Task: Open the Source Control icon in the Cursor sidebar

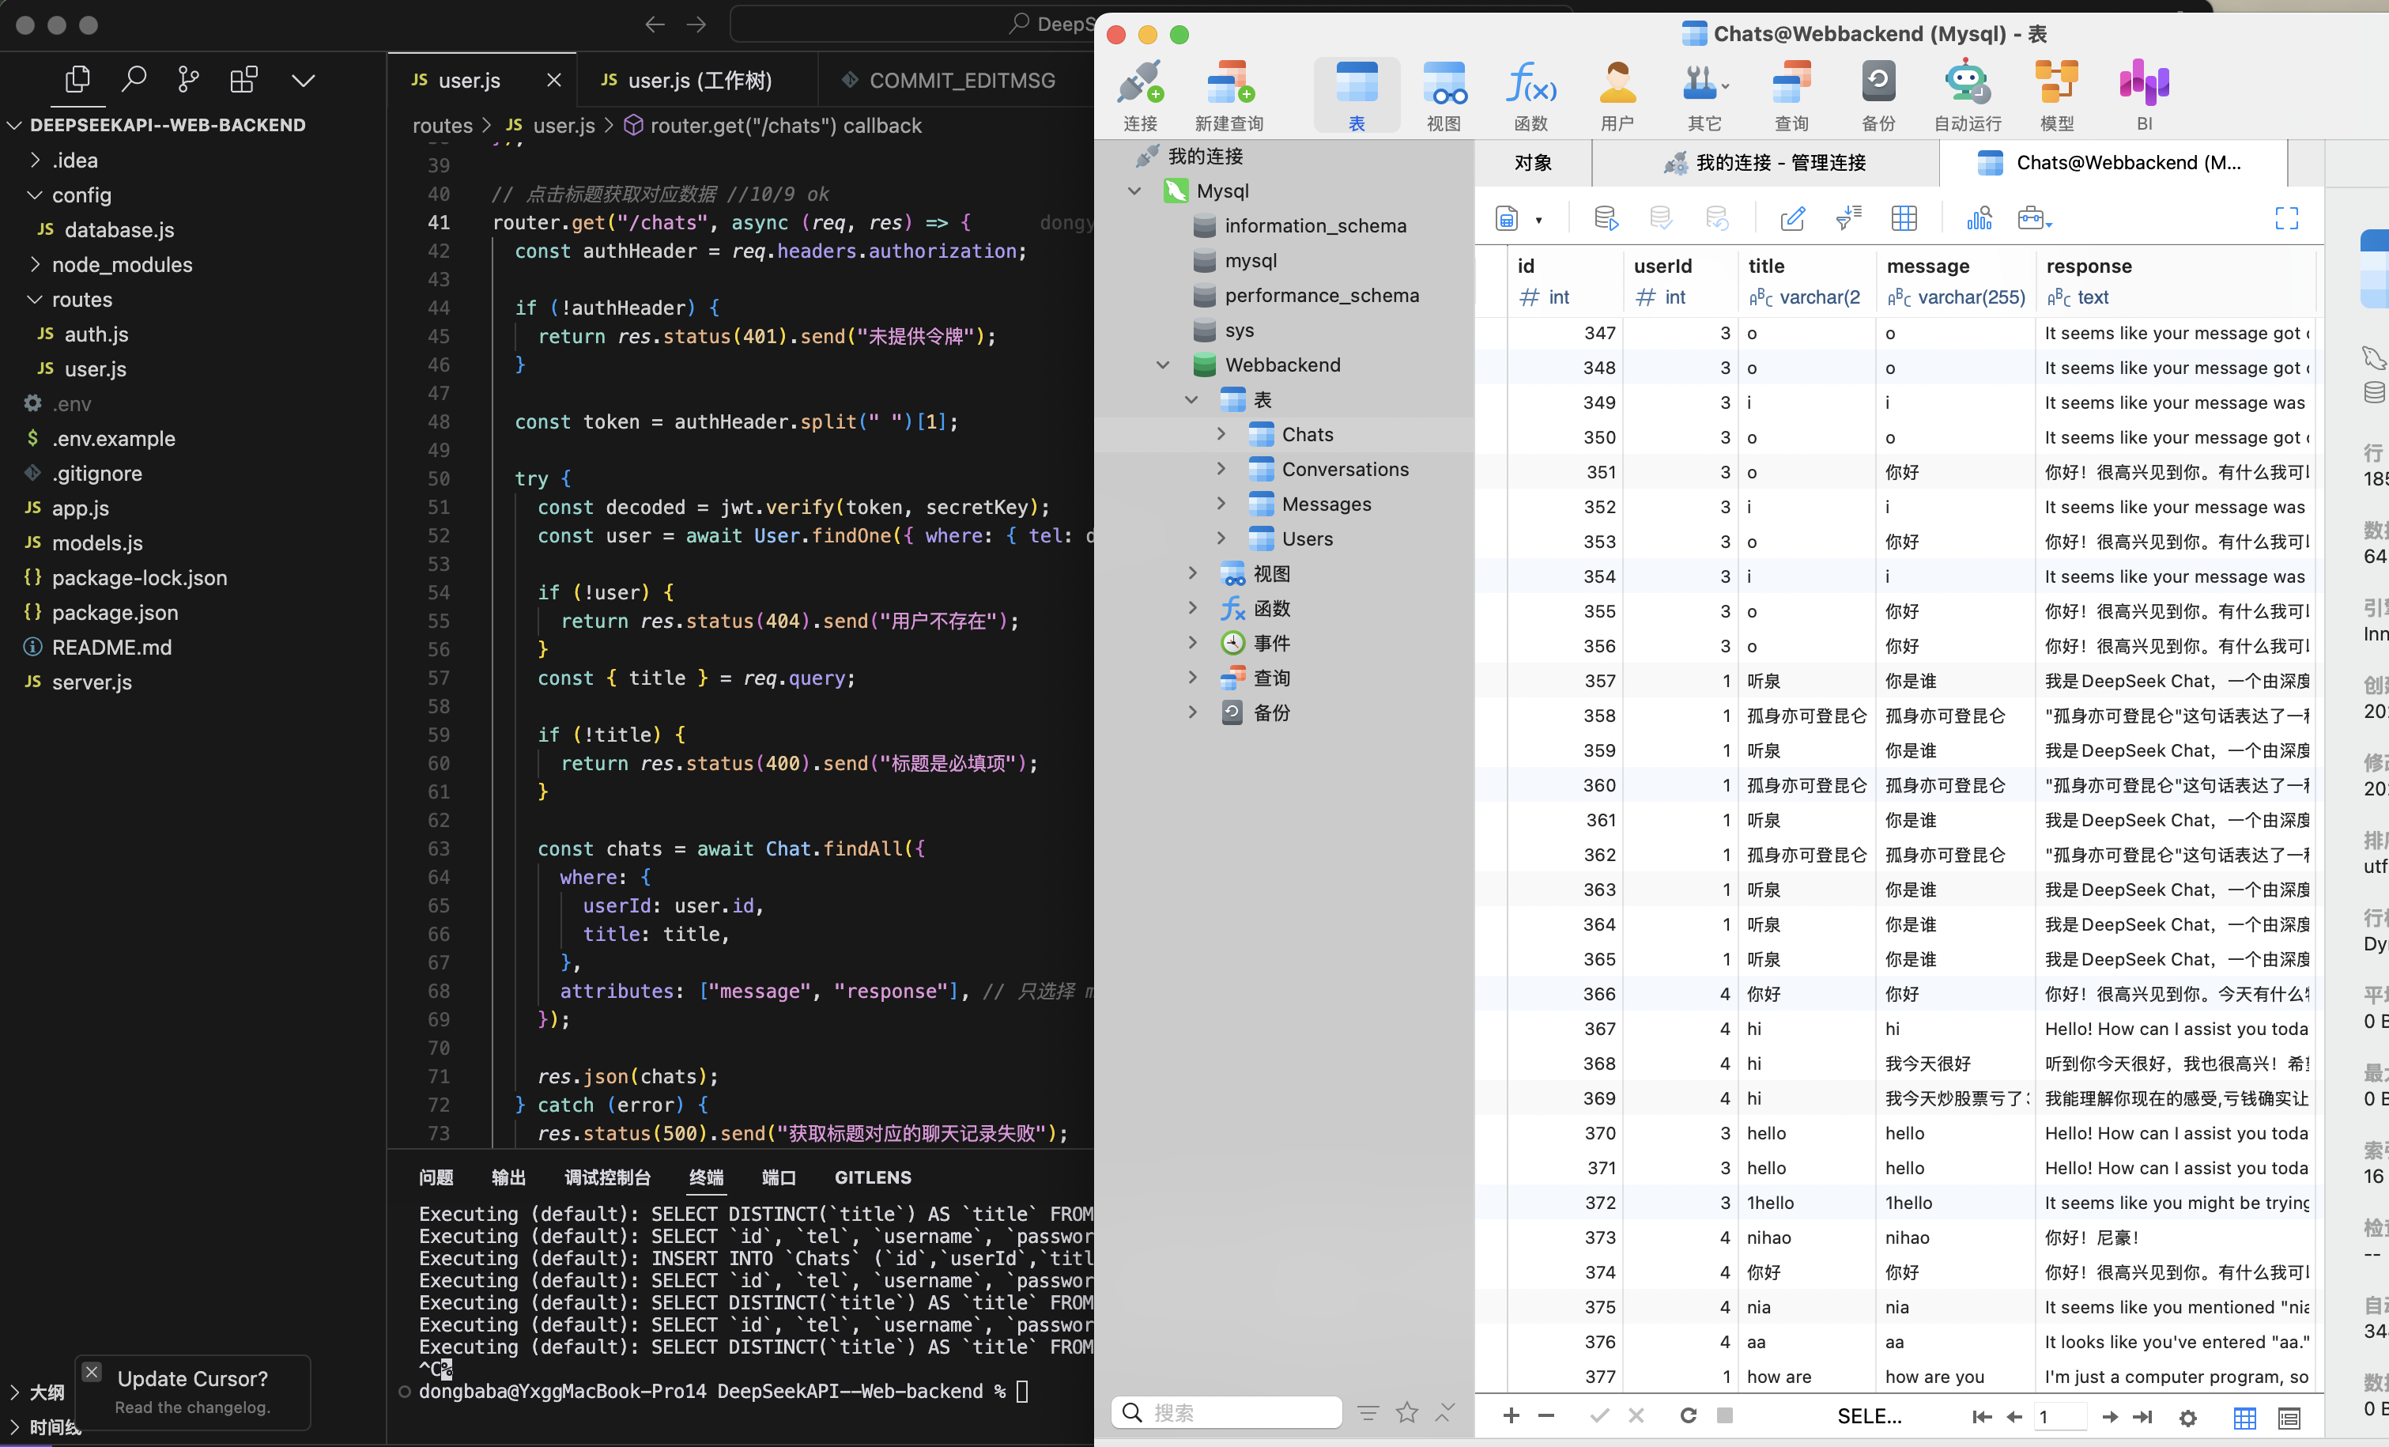Action: point(188,80)
